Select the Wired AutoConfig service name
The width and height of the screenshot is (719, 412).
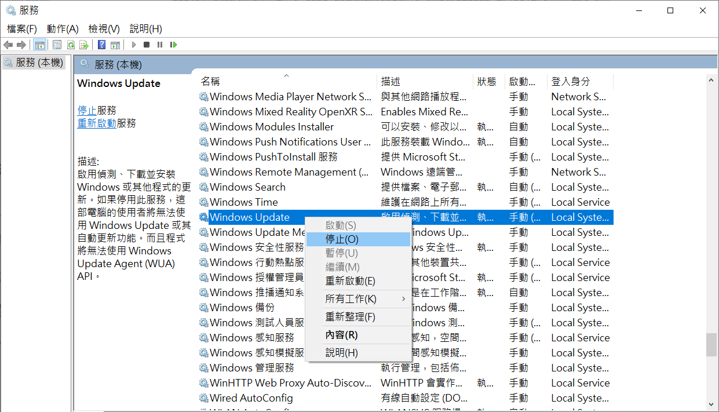click(251, 398)
